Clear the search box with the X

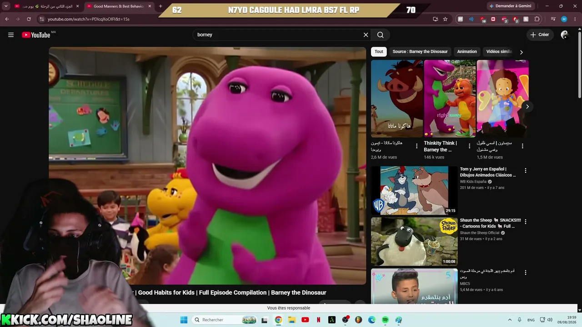366,35
